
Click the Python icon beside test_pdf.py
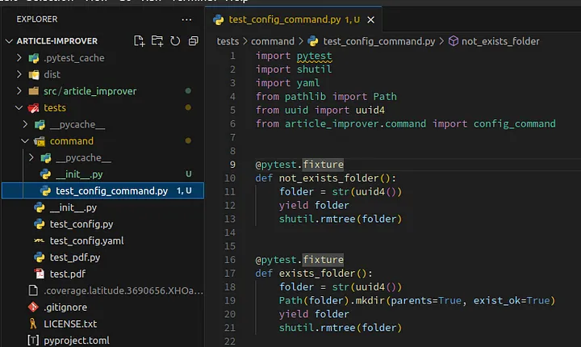click(x=39, y=257)
